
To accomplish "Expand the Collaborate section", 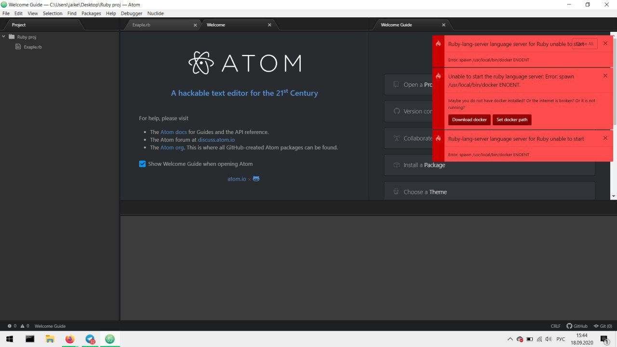I will tap(489, 138).
